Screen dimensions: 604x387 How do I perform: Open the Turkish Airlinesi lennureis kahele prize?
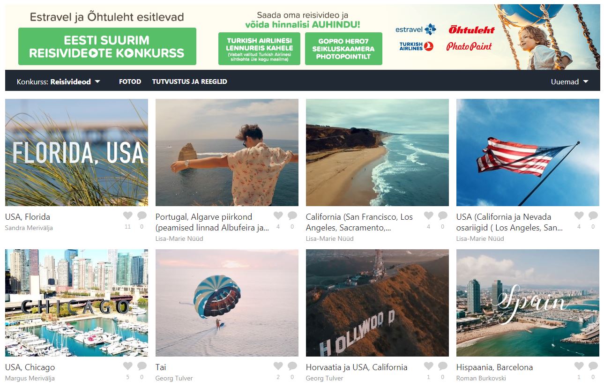[x=259, y=49]
